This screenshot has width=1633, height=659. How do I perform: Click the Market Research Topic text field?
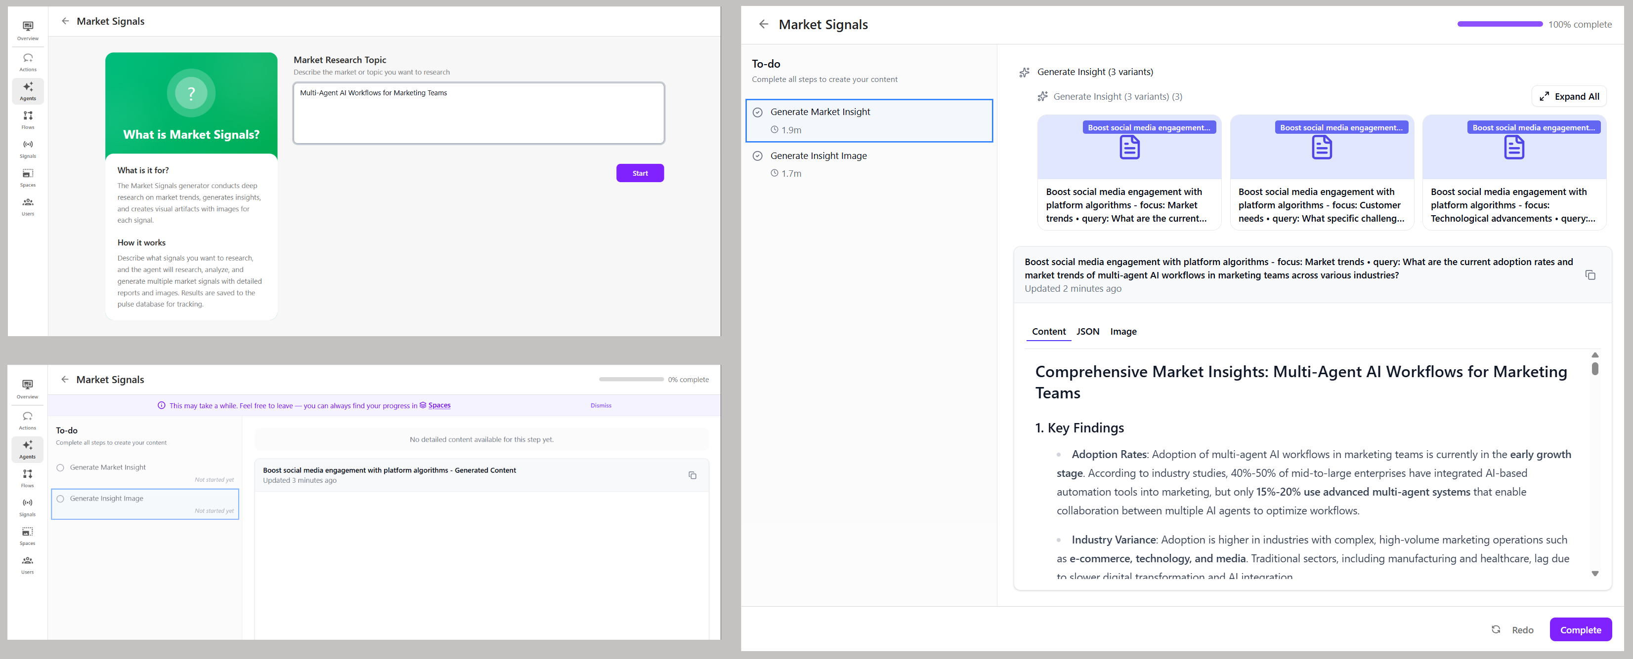click(478, 114)
